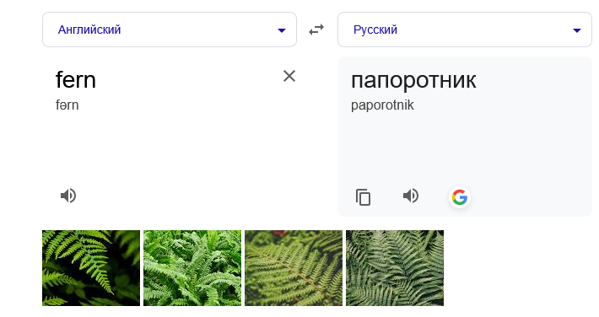Search the translation with the Google icon
The image size is (599, 317).
[x=460, y=197]
